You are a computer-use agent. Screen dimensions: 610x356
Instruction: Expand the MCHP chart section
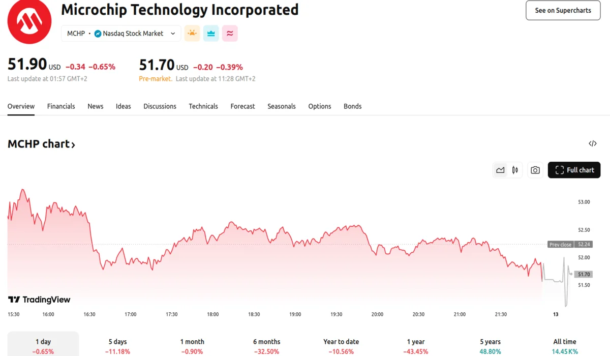(x=42, y=144)
